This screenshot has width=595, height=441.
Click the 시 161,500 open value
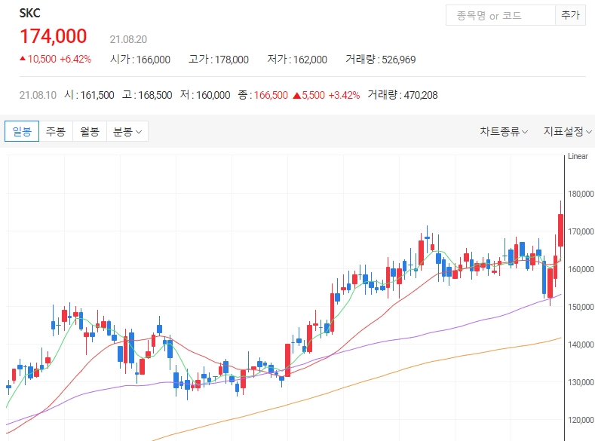[x=89, y=95]
